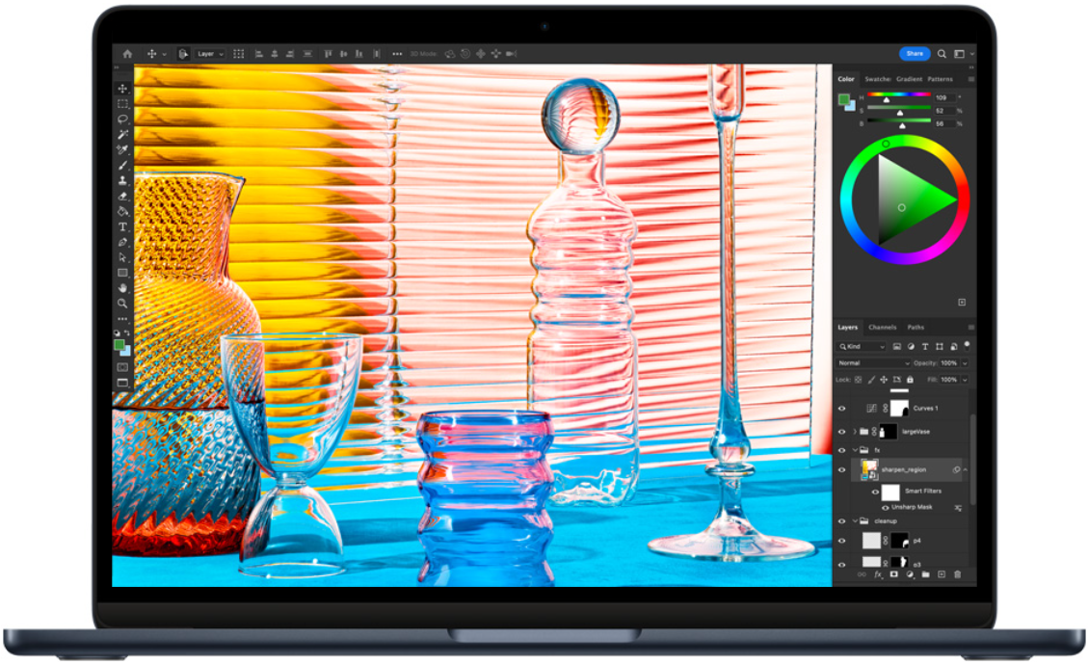Click the align left edges icon
Screen dimensions: 1088x665
[259, 53]
